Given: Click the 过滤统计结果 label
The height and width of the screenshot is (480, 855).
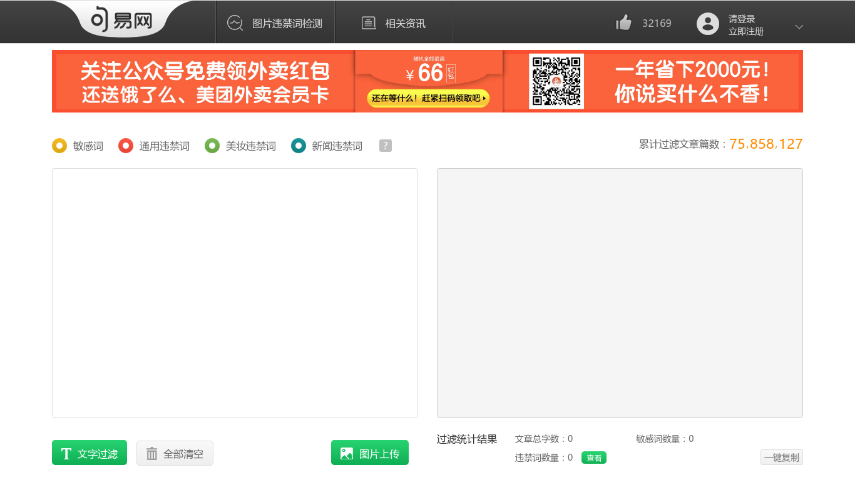Looking at the screenshot, I should point(467,439).
